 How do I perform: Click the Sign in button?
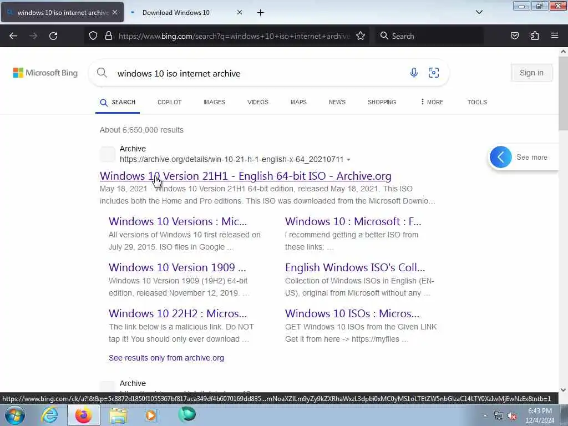[531, 73]
